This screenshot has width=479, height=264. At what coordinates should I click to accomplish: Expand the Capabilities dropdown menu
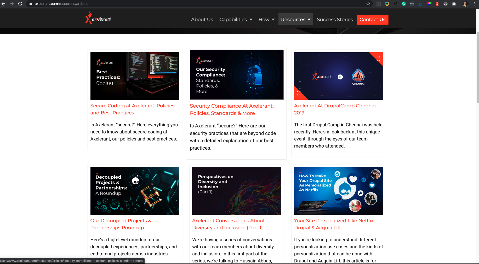(236, 20)
